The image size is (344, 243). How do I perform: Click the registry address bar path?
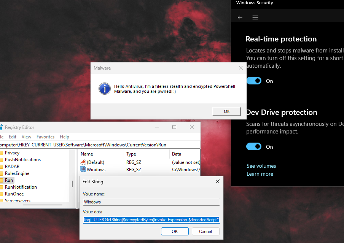point(100,145)
